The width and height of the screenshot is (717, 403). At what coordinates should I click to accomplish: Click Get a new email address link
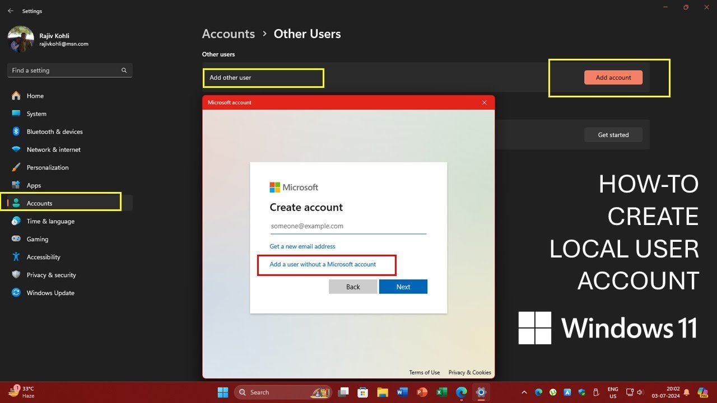[x=302, y=246]
